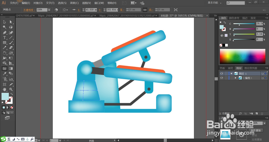269x142 pixels.
Task: Select the Perspective Grid tool
Action: [11, 63]
